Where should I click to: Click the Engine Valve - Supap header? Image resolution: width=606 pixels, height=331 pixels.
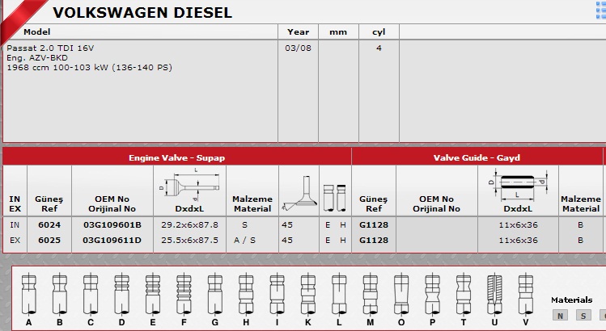point(176,157)
